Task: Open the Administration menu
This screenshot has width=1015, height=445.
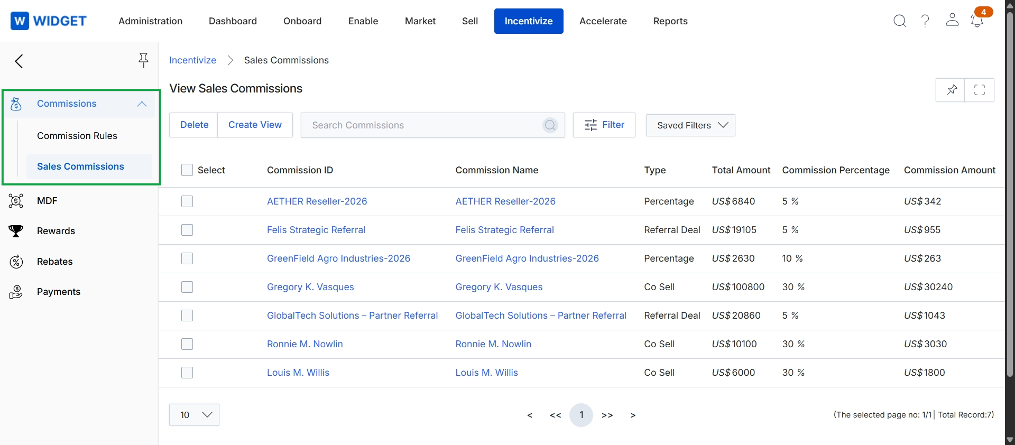Action: click(151, 21)
